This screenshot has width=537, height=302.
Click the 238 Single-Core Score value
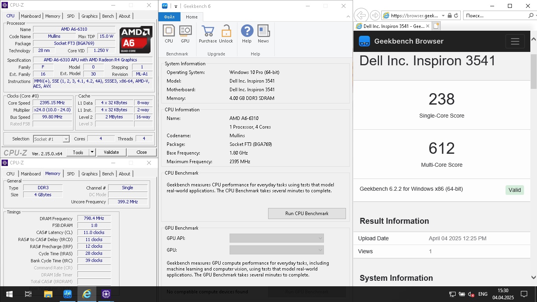click(441, 99)
